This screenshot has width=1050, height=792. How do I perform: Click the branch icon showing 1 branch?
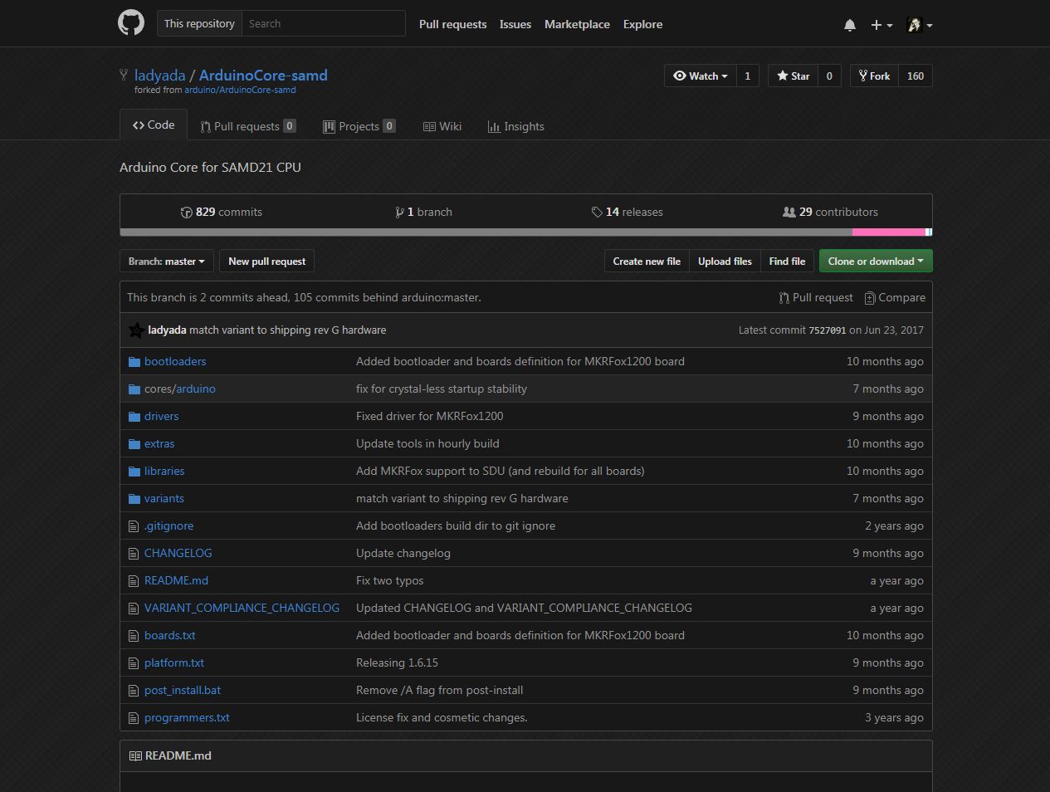[400, 212]
